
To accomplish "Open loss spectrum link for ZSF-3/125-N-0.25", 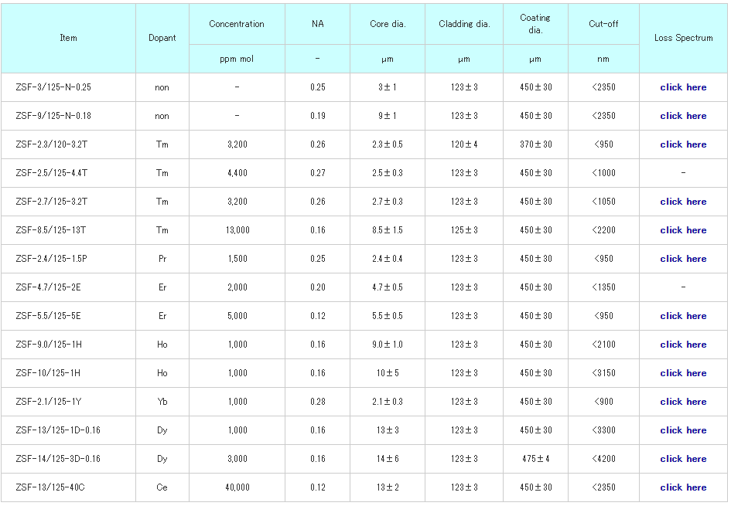I will coord(683,87).
